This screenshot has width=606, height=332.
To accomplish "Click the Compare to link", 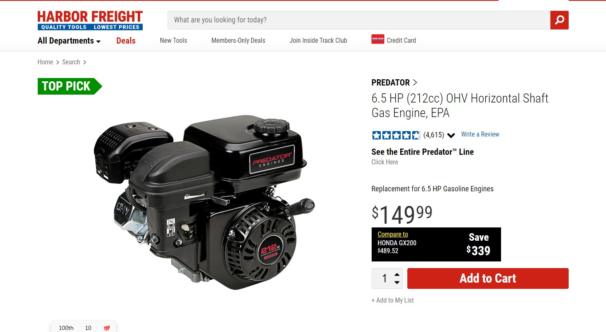I will point(393,234).
